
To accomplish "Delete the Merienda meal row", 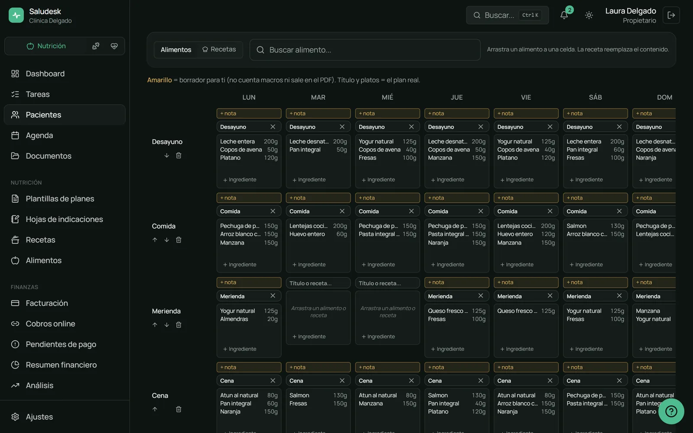I will [x=178, y=325].
